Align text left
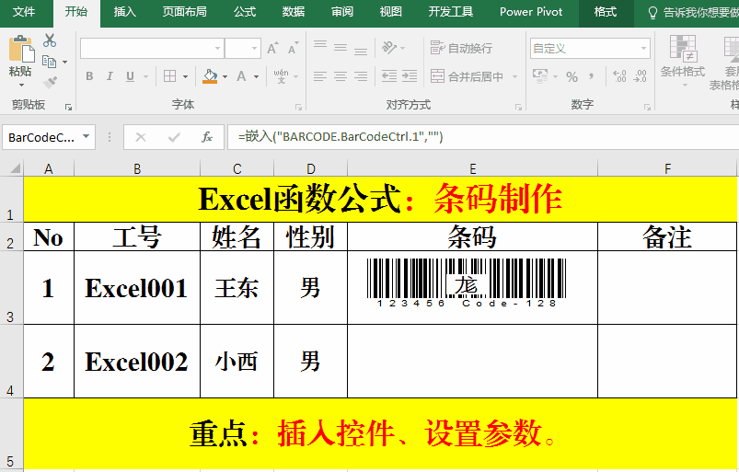 click(320, 75)
